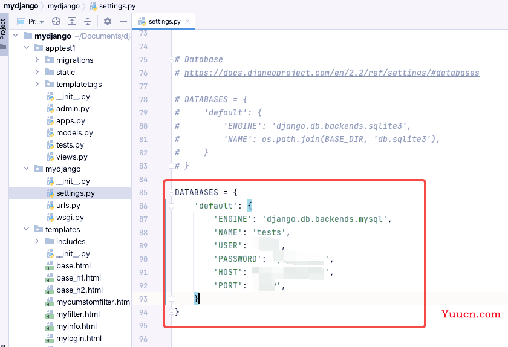This screenshot has width=508, height=347.
Task: Open project panel settings gear
Action: (x=108, y=21)
